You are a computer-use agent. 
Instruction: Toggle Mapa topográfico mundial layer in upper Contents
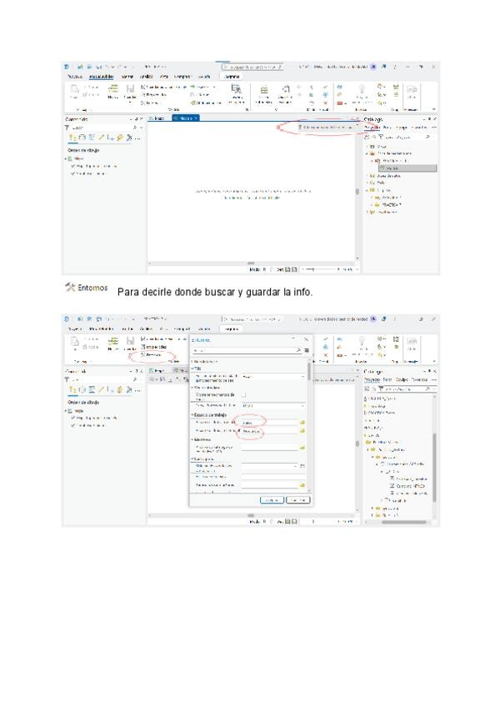pos(72,167)
